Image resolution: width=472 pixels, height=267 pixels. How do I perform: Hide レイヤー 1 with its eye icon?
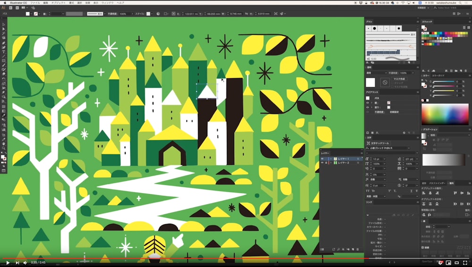pos(322,159)
